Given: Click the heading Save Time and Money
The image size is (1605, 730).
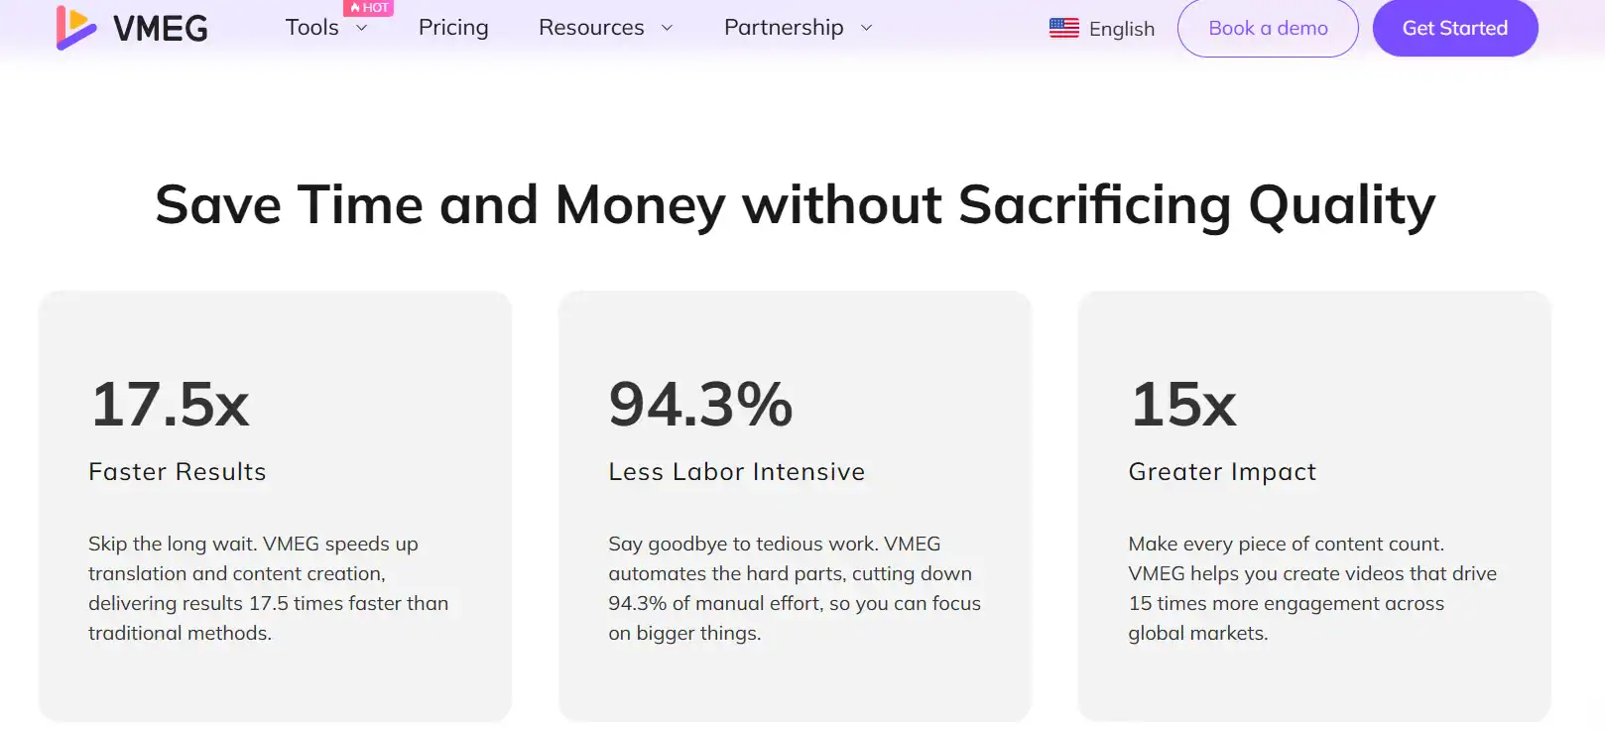Looking at the screenshot, I should pyautogui.click(x=794, y=204).
